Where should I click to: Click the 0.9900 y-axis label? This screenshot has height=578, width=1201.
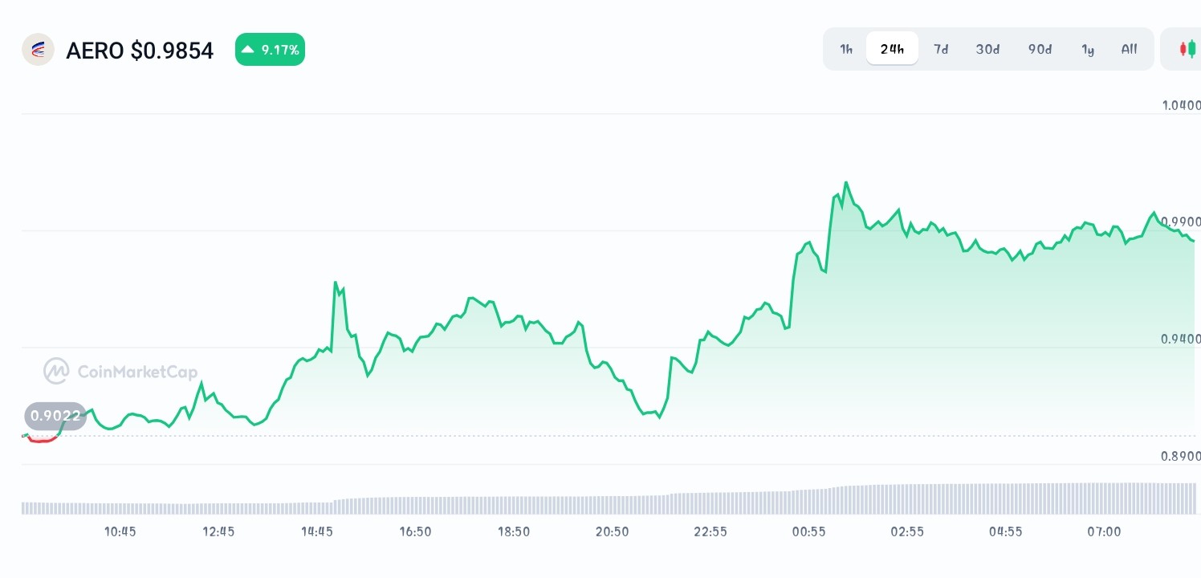click(x=1181, y=222)
